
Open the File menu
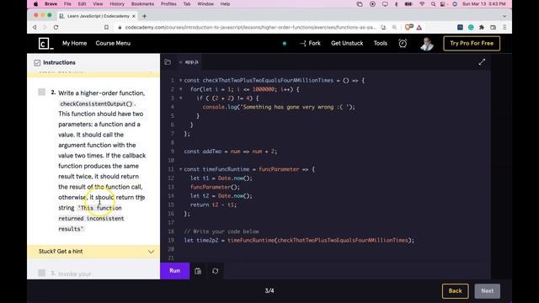[67, 4]
